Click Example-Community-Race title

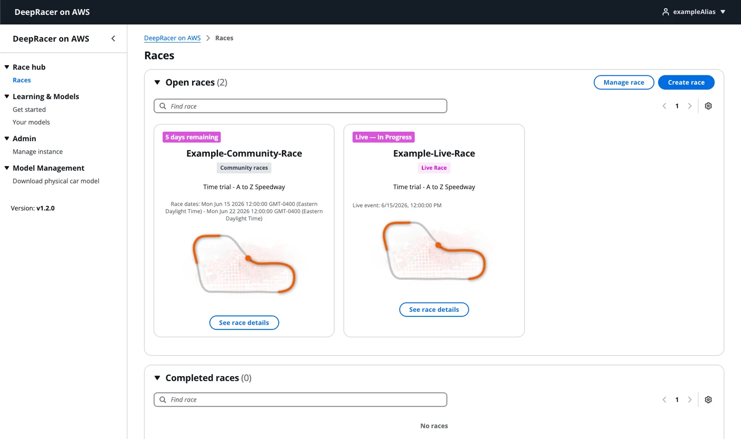point(244,154)
